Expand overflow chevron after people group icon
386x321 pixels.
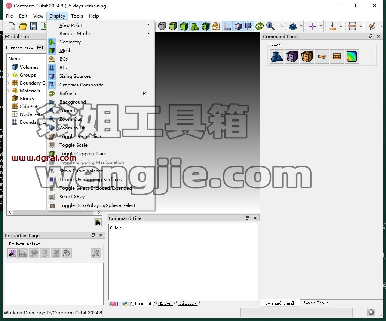301,26
